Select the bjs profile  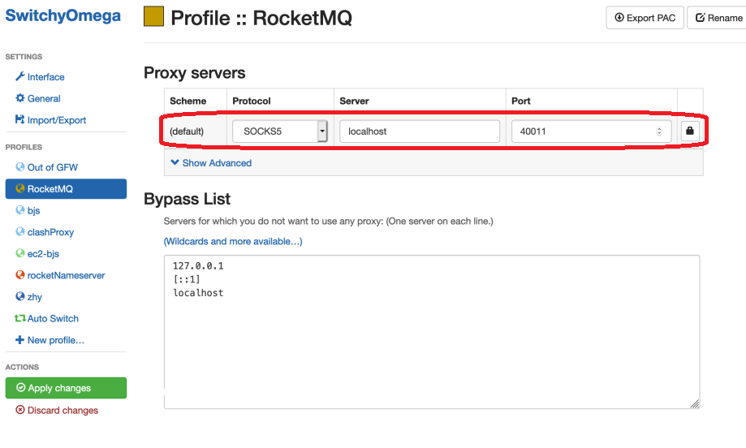pyautogui.click(x=33, y=210)
